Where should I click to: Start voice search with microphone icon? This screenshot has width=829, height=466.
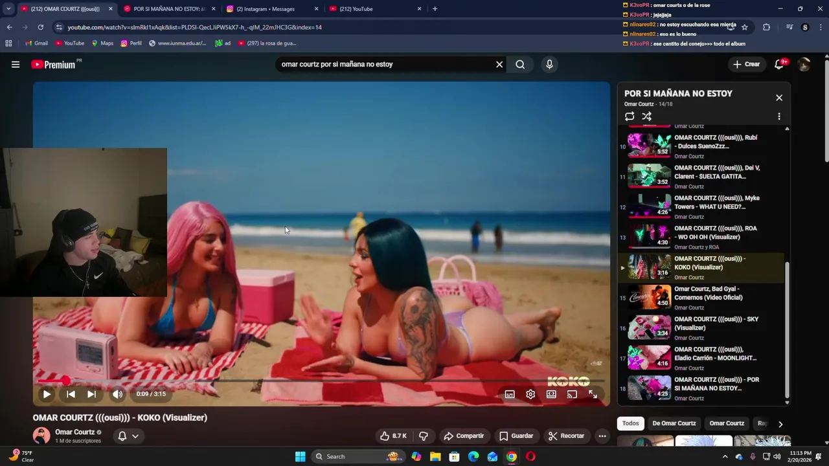tap(549, 64)
